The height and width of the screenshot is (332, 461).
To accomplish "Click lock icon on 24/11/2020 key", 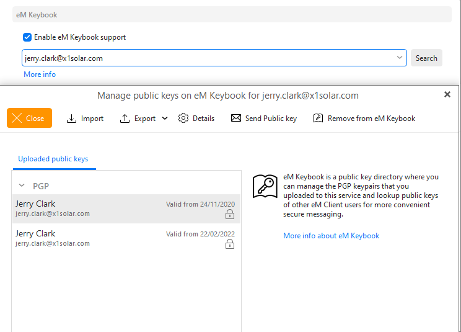I will [230, 214].
